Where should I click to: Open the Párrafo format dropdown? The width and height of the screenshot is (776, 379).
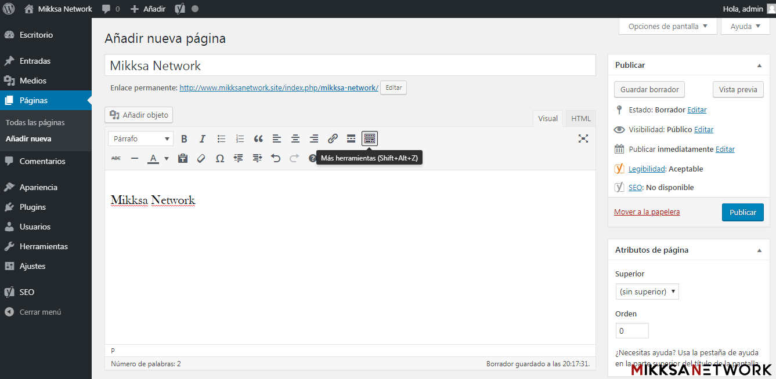(140, 139)
